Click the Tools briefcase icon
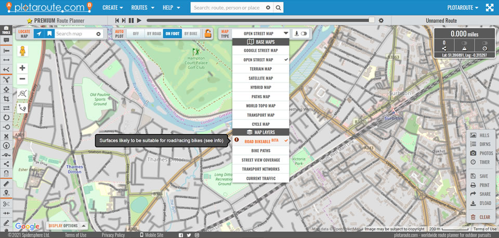This screenshot has height=238, width=499. [6, 30]
